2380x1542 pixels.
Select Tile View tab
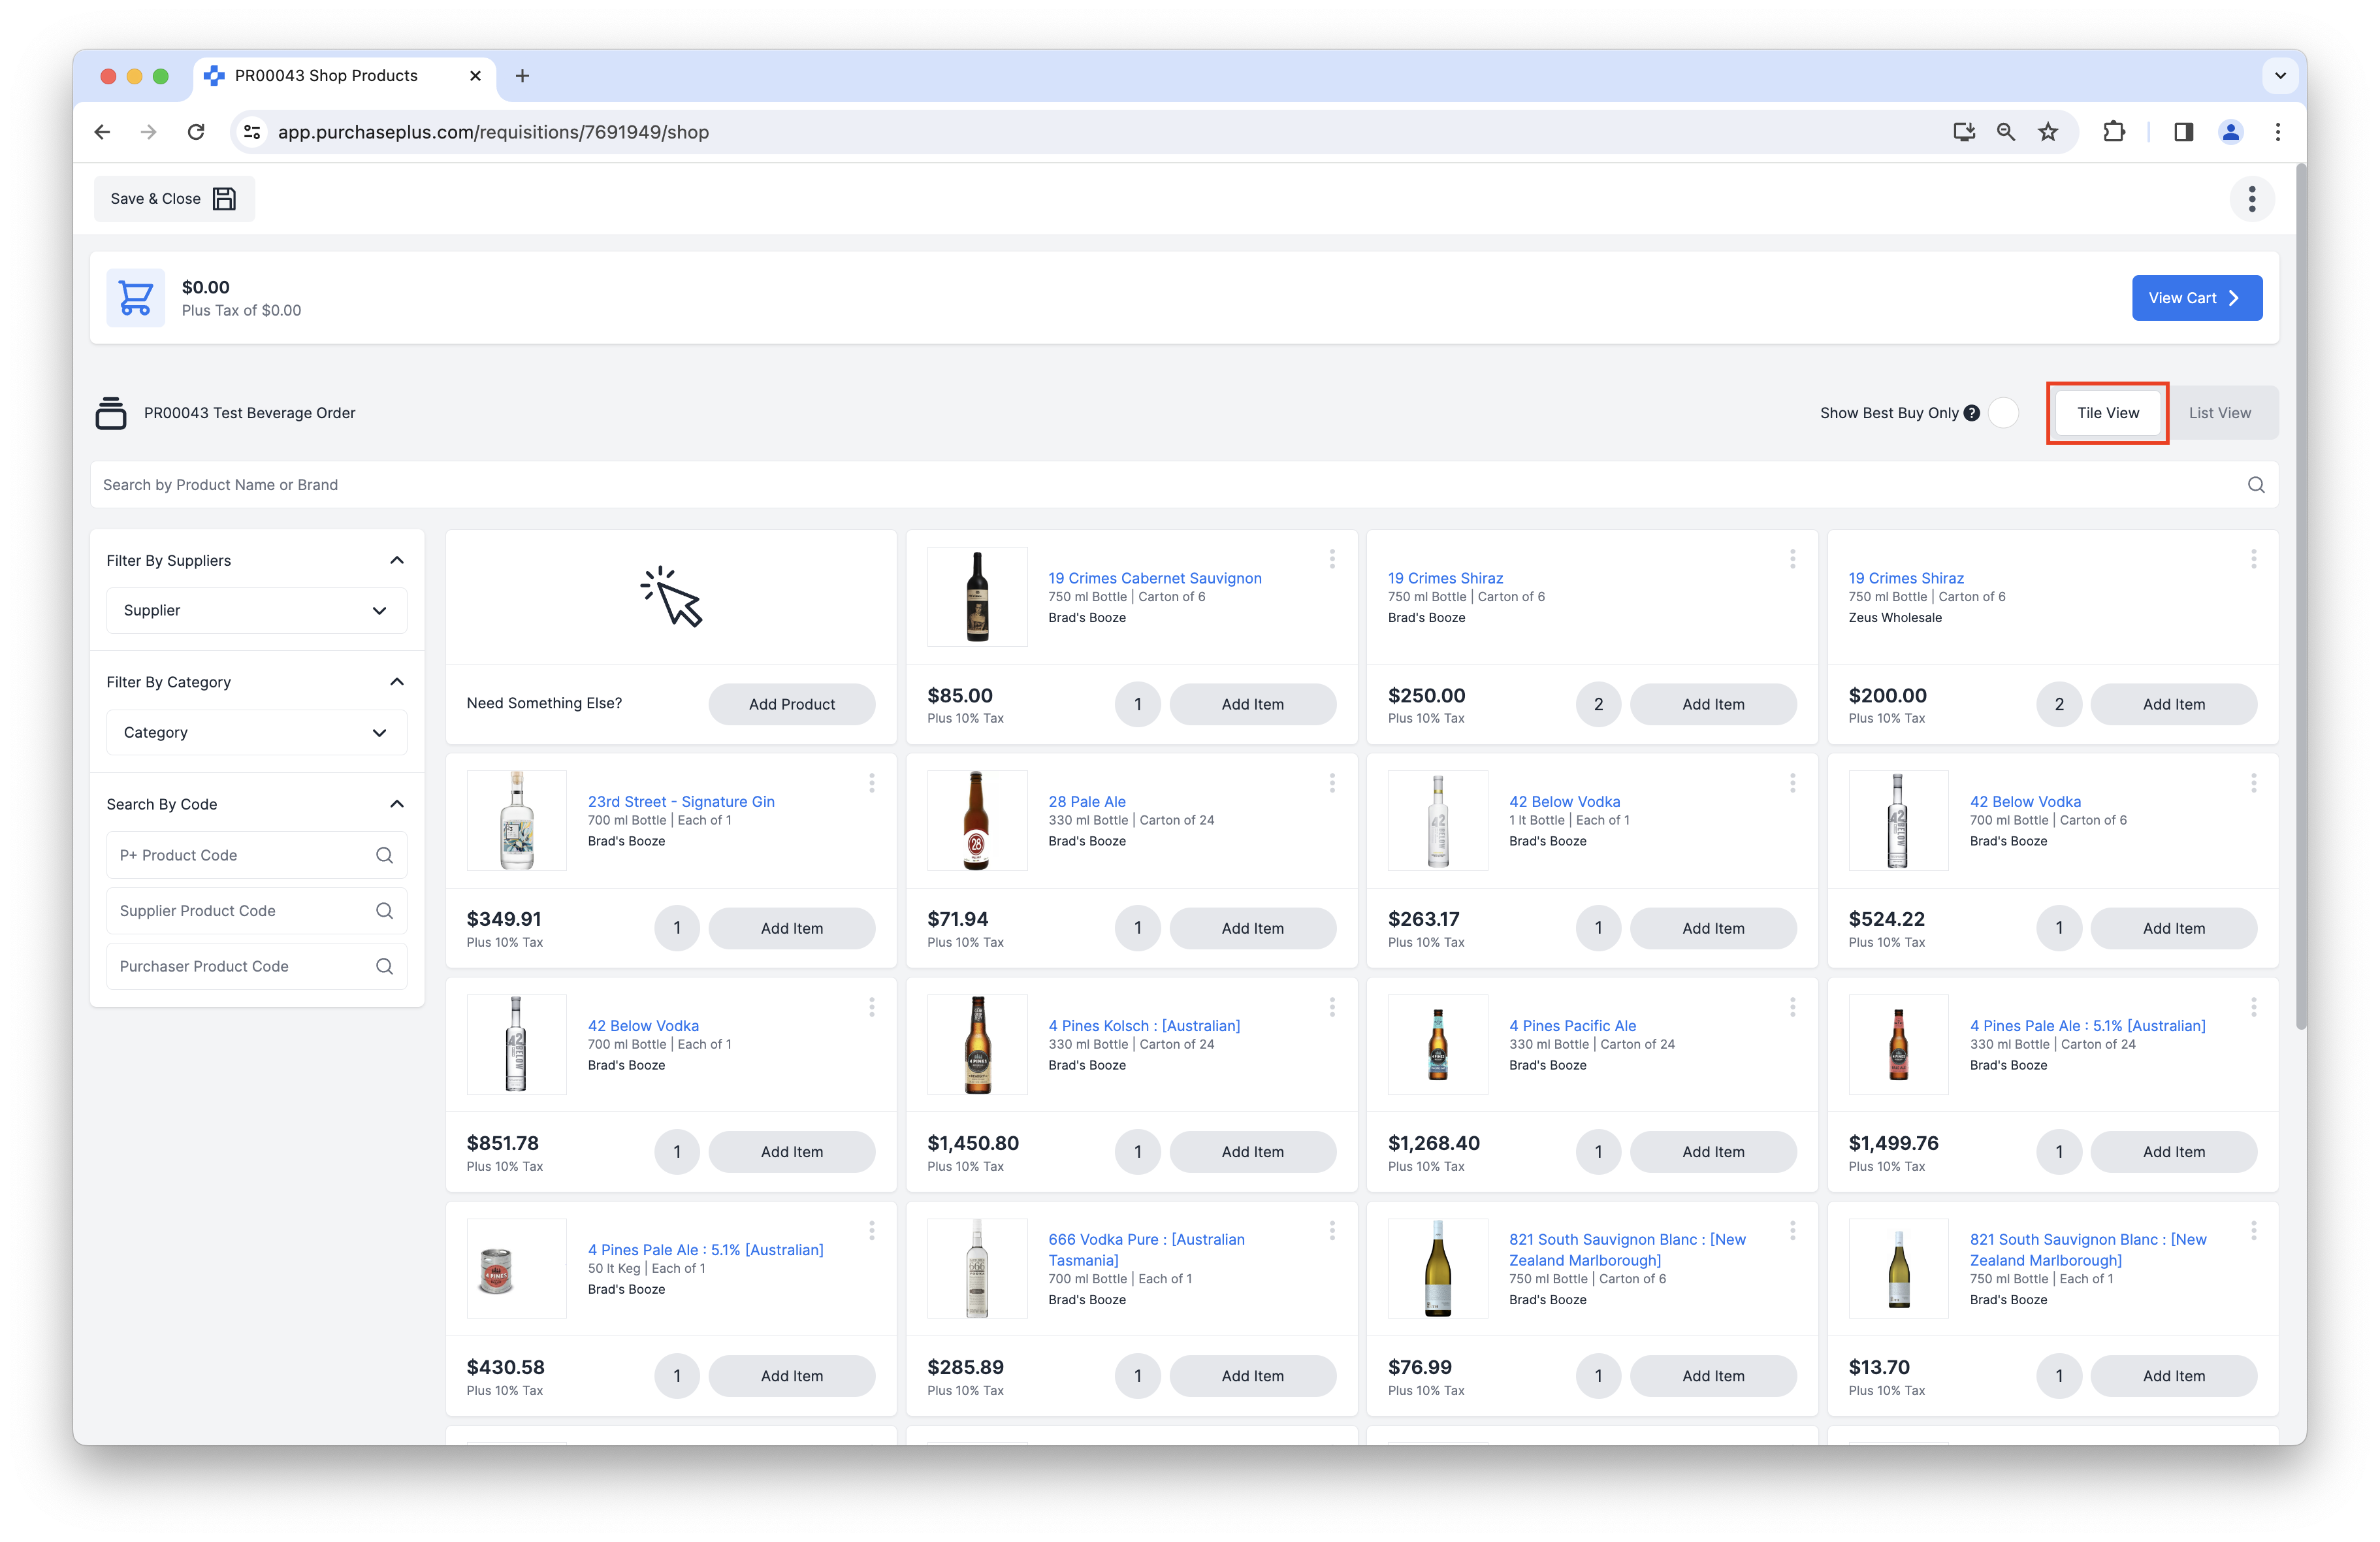pos(2107,413)
